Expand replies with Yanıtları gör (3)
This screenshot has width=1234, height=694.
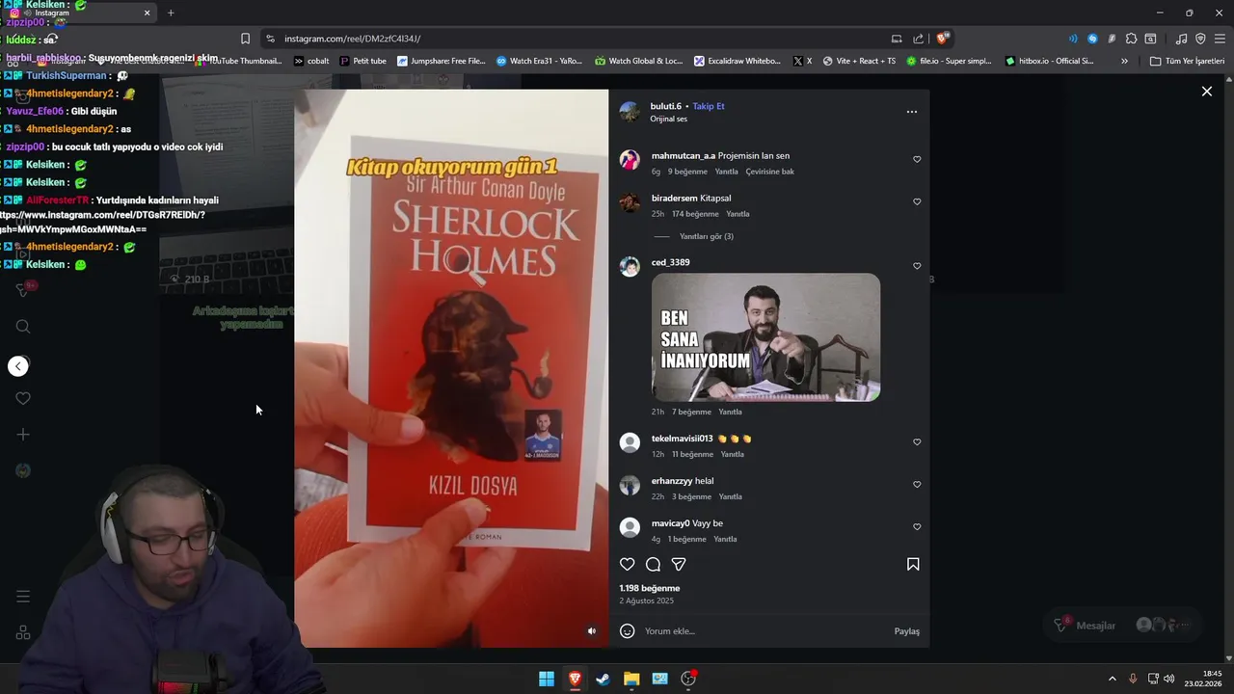pyautogui.click(x=707, y=236)
